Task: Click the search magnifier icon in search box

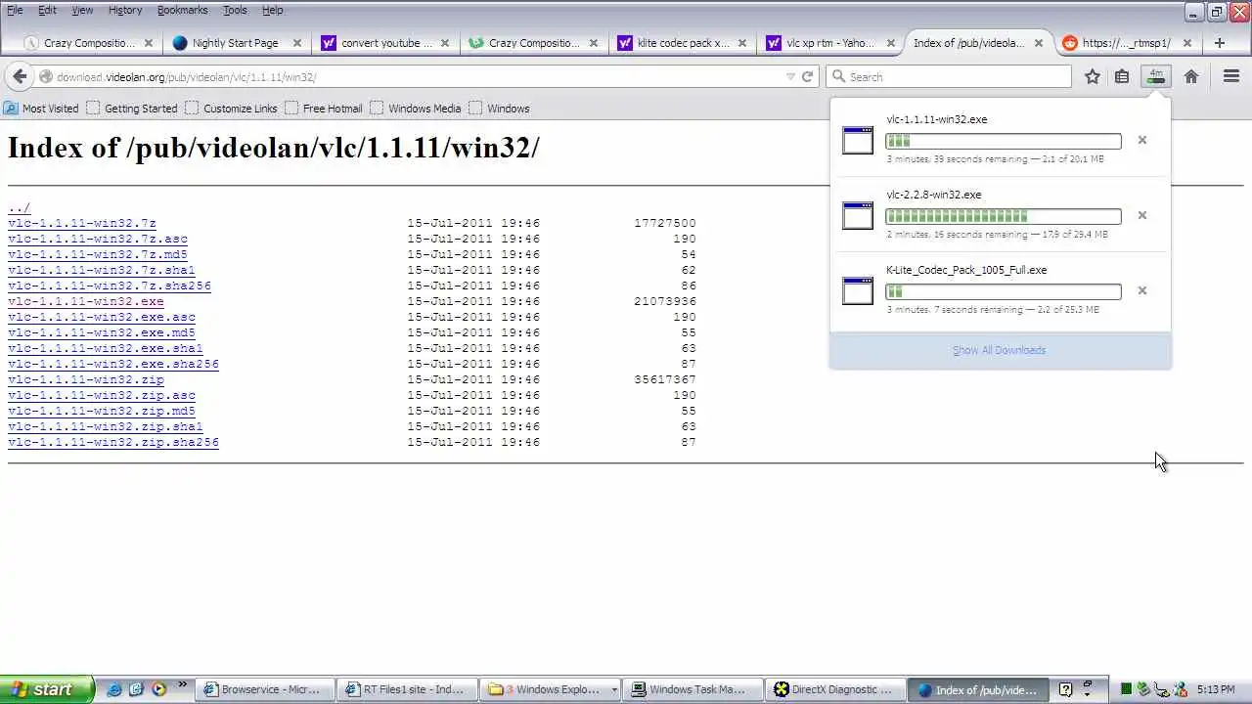Action: coord(838,76)
